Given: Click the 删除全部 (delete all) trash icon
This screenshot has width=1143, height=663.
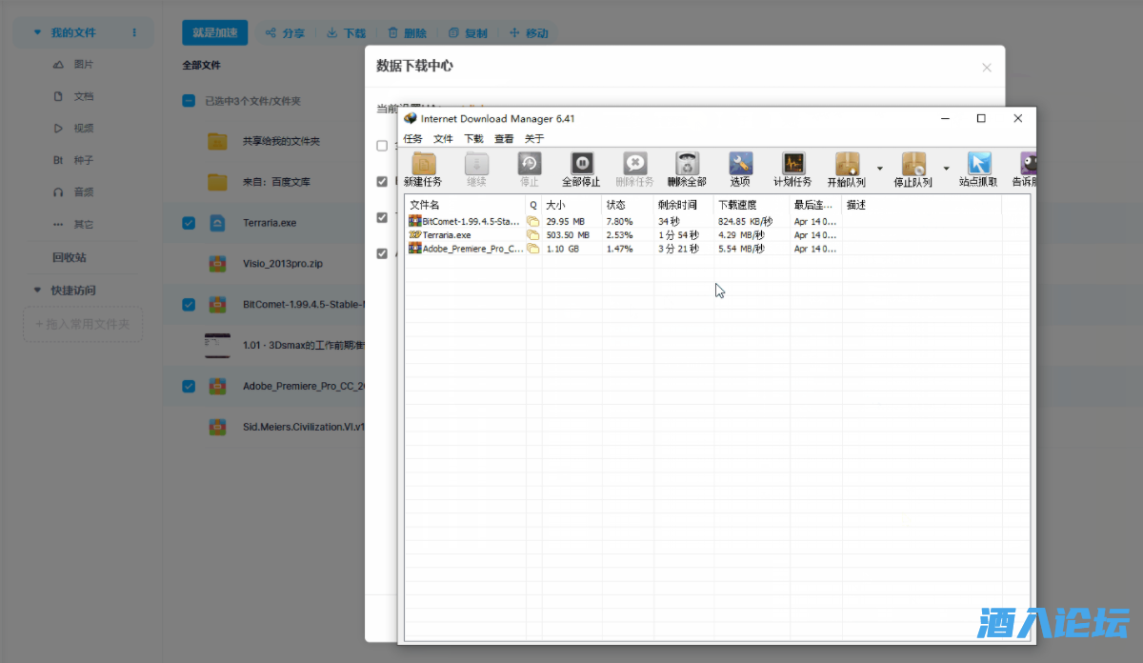Looking at the screenshot, I should (x=687, y=165).
